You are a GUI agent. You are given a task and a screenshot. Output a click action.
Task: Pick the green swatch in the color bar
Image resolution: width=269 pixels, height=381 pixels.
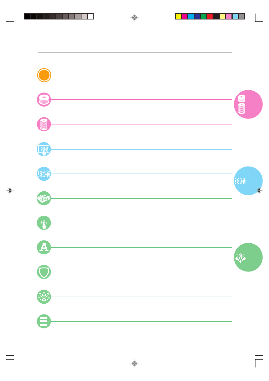(204, 16)
